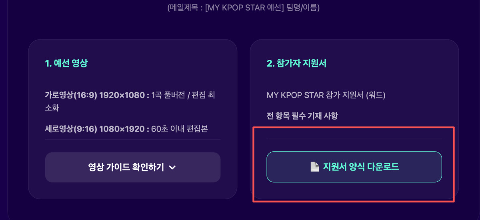
Task: Download the form via 지원서 양식 다운로드
Action: coord(354,167)
